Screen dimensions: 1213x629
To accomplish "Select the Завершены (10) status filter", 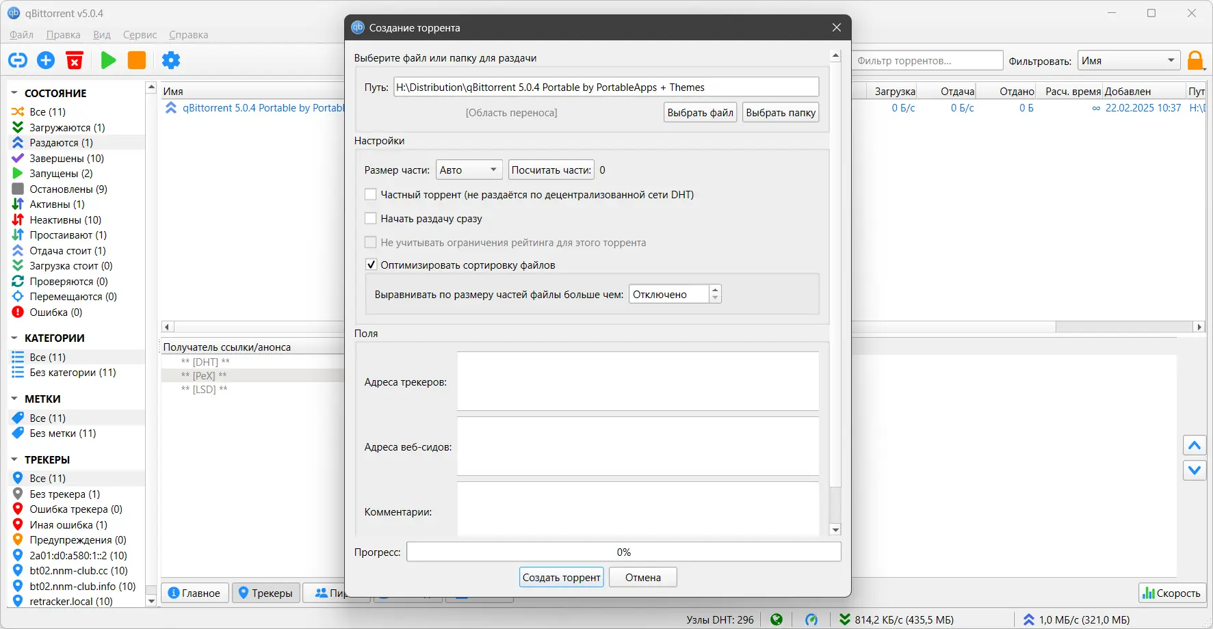I will click(66, 158).
